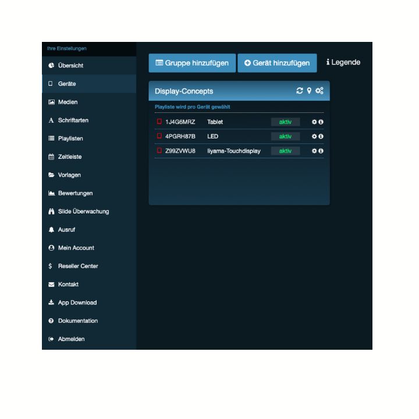The image size is (419, 419).
Task: Open Schriftarten menu entry
Action: [x=89, y=120]
